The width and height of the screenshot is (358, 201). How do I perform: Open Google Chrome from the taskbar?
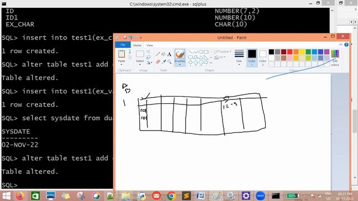point(171,196)
